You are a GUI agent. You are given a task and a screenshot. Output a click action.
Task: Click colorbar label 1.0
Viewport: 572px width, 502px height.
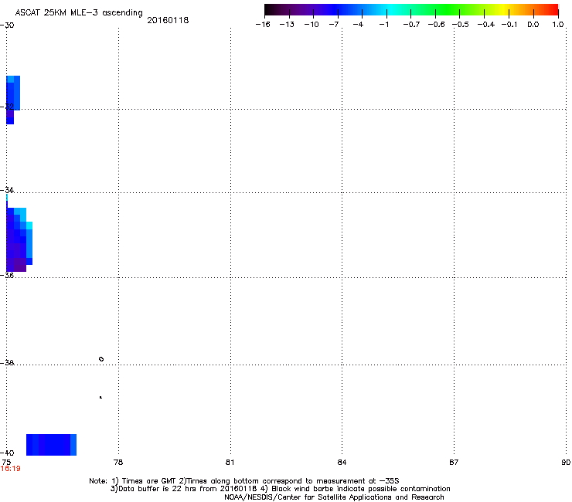558,25
